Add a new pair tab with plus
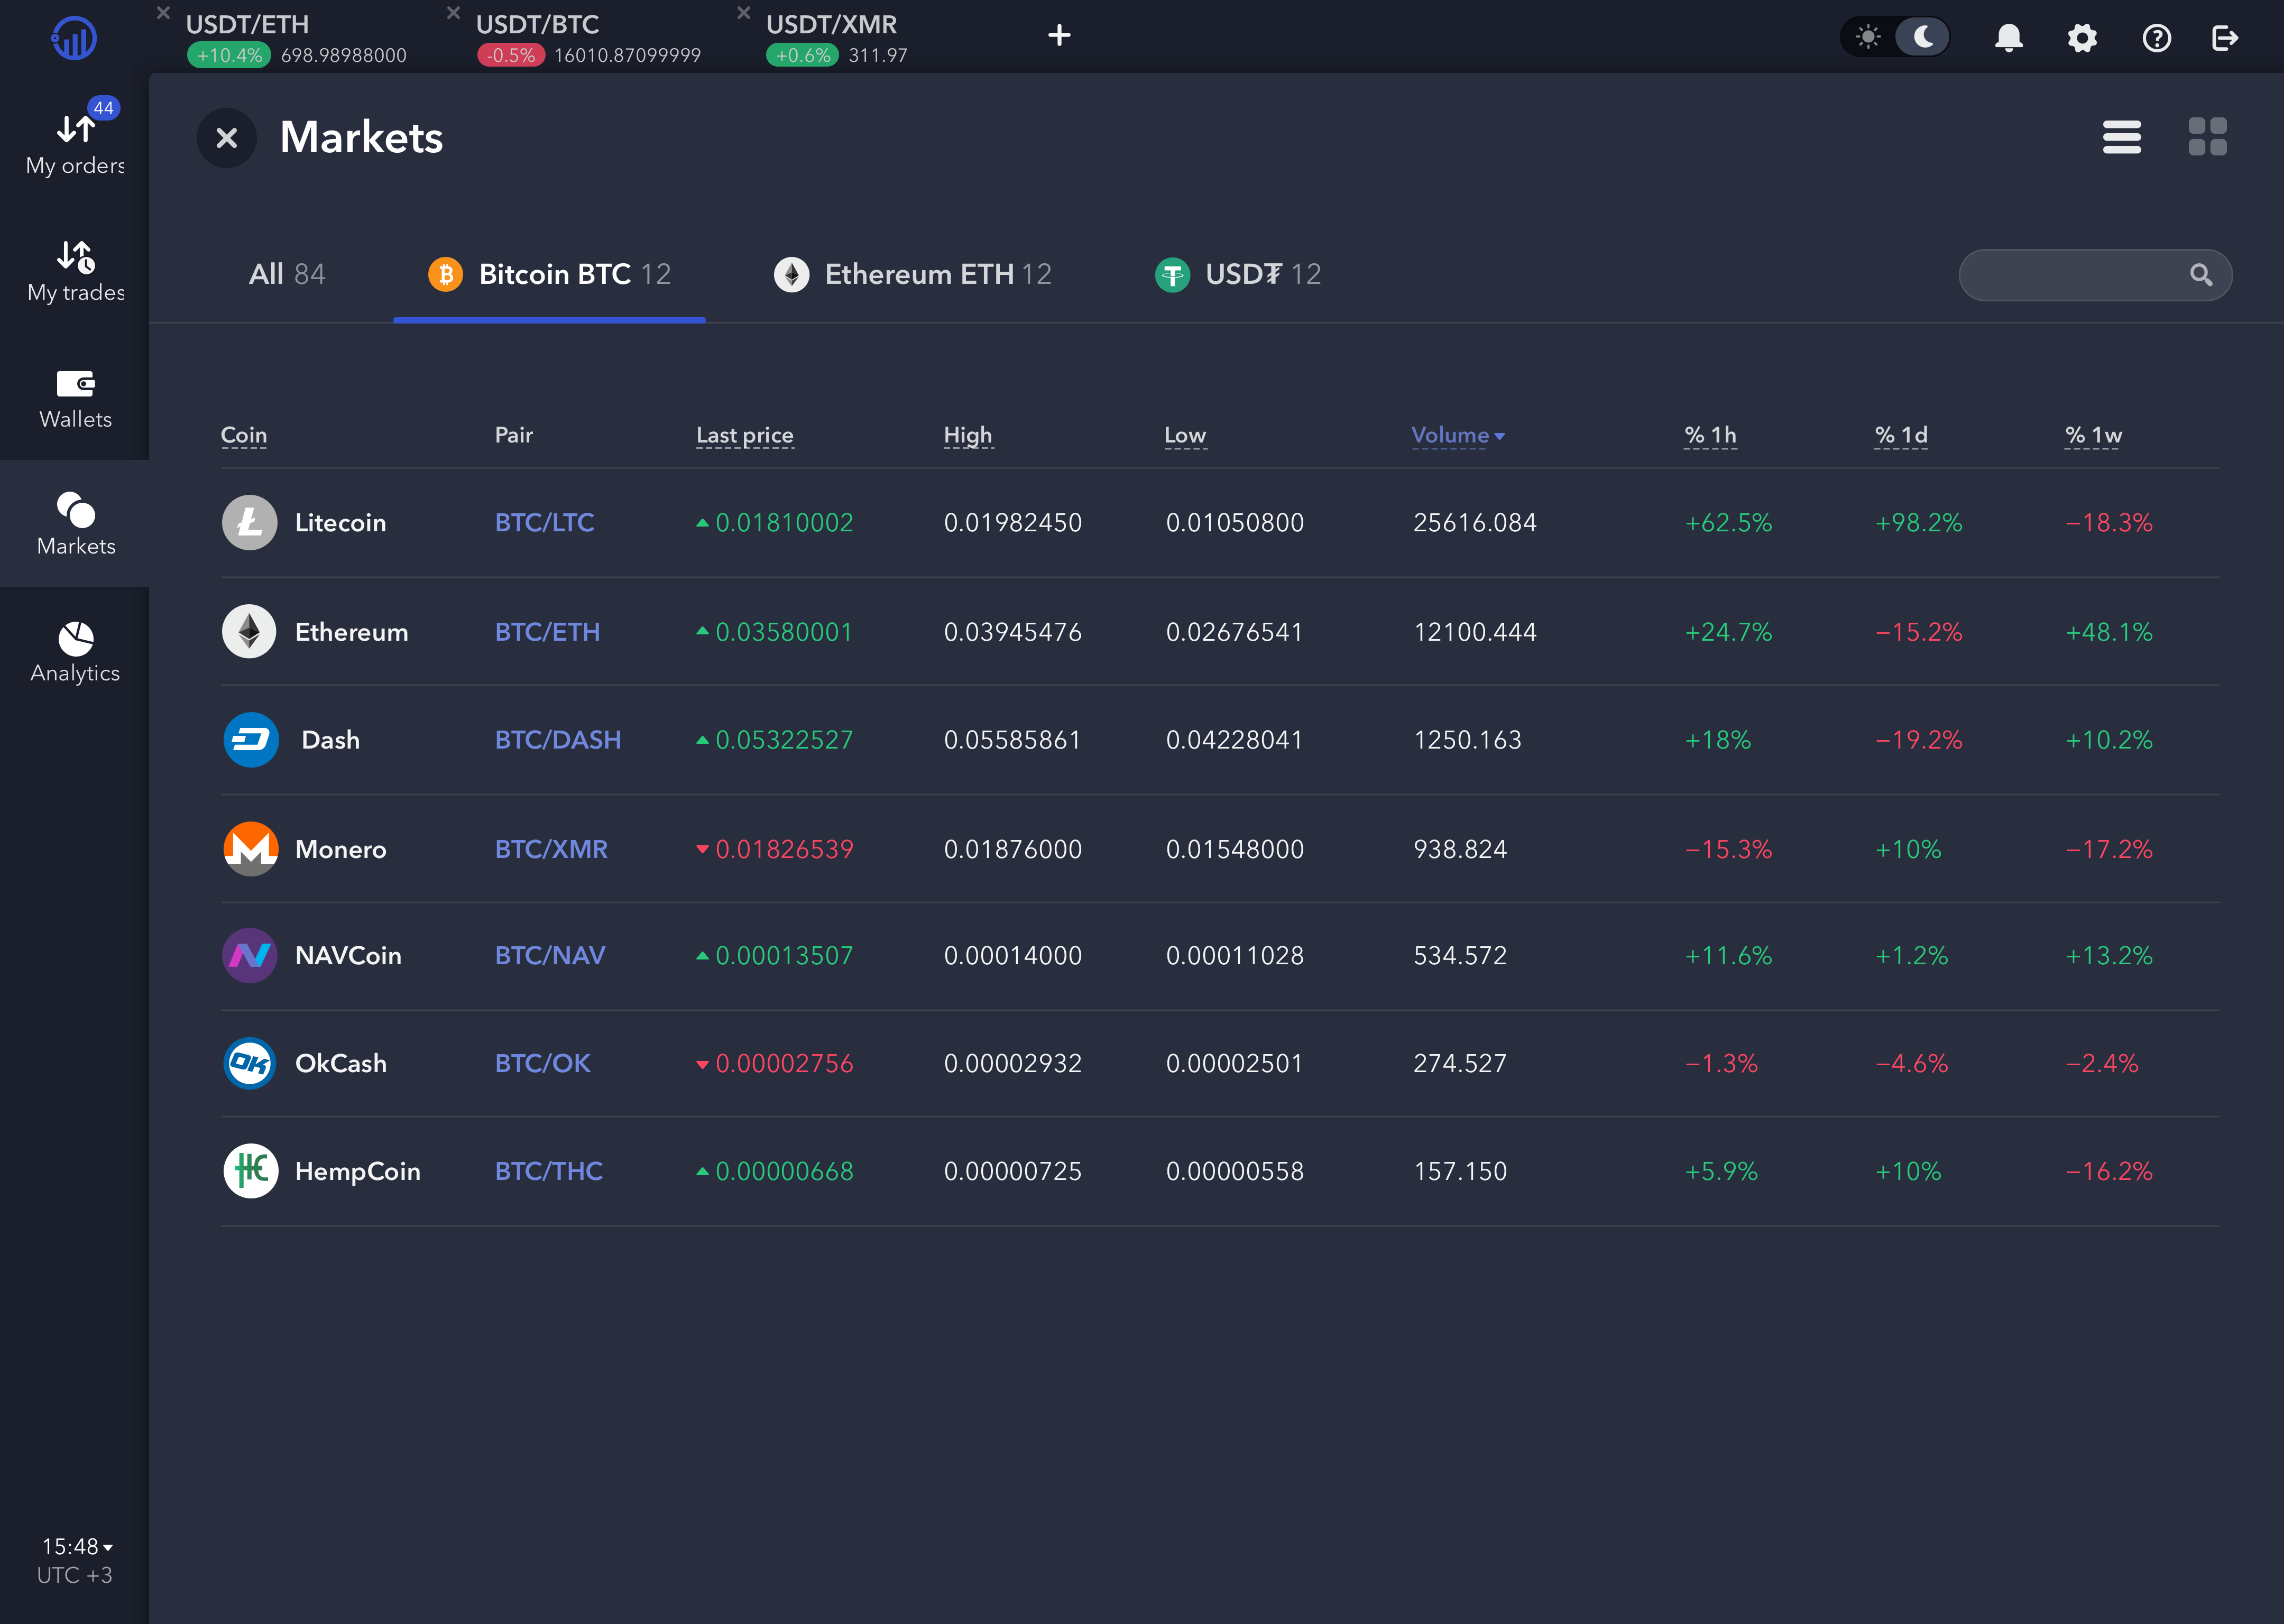 point(1059,36)
